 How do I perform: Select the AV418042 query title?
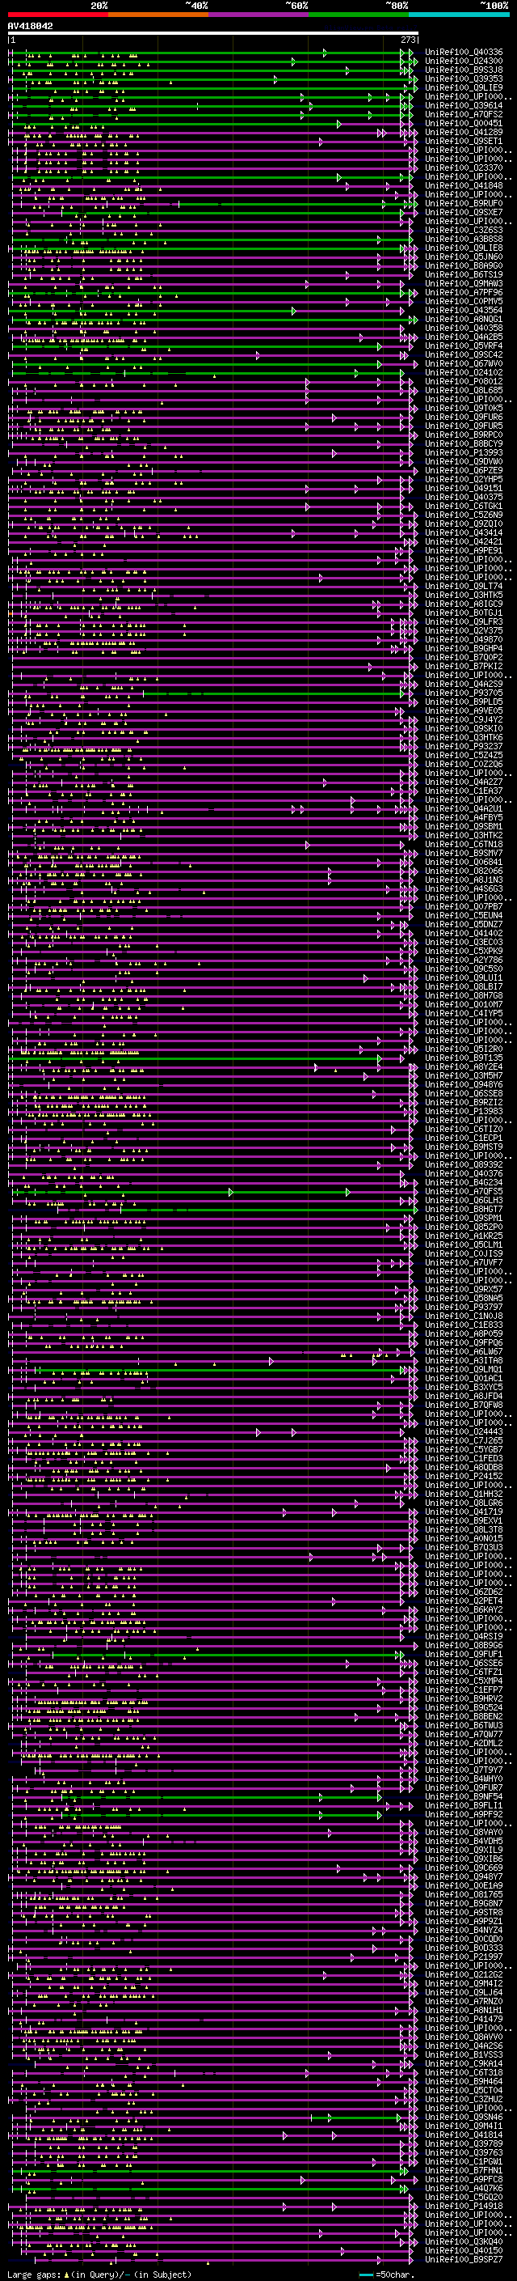click(x=30, y=26)
